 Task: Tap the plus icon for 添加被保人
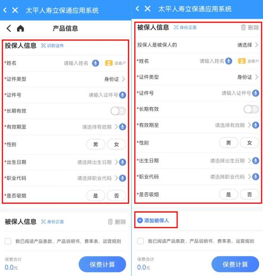click(x=140, y=221)
